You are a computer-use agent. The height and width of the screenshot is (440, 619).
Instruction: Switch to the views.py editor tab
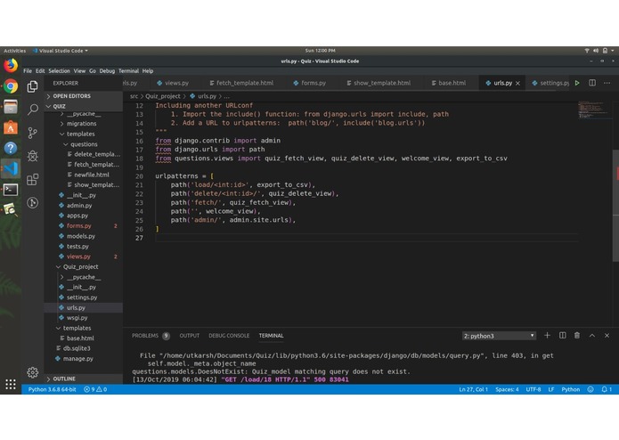(173, 83)
